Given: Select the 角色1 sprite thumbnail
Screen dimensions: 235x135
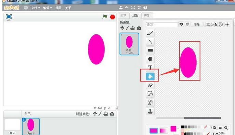Looking at the screenshot, I should pos(31,126).
